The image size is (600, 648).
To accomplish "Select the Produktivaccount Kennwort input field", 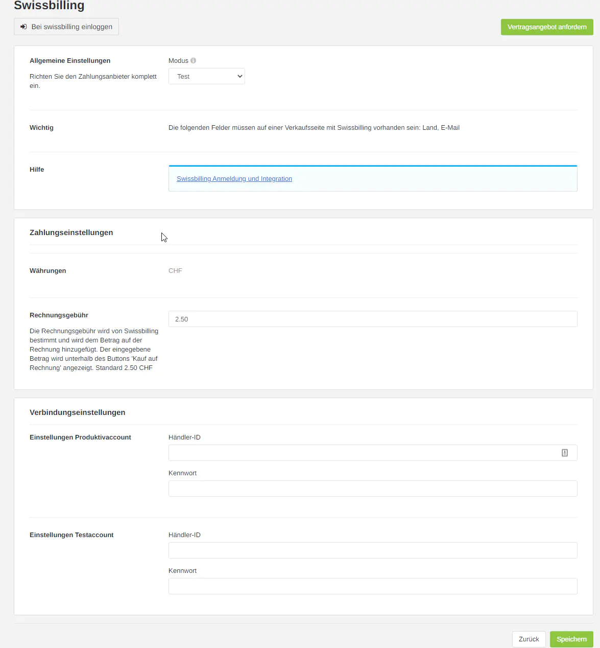I will [373, 489].
